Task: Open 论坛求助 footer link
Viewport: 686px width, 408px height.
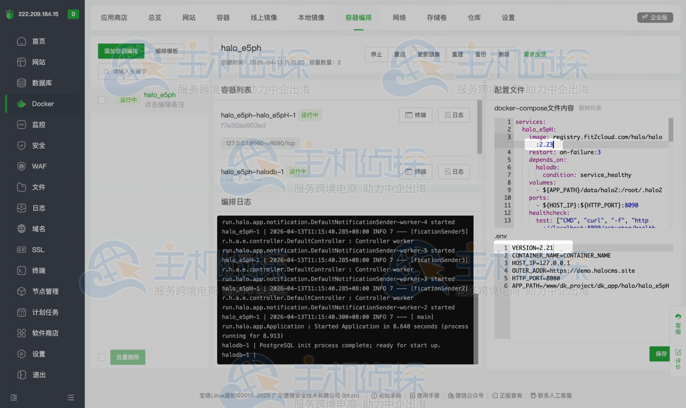Action: (386, 396)
